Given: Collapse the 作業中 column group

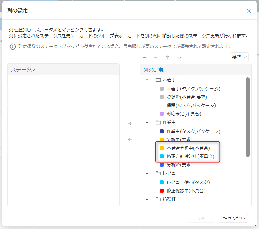Looking at the screenshot, I should click(x=147, y=122).
